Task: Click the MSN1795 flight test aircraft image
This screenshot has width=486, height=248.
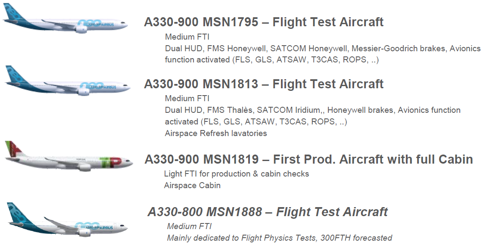Action: [65, 22]
